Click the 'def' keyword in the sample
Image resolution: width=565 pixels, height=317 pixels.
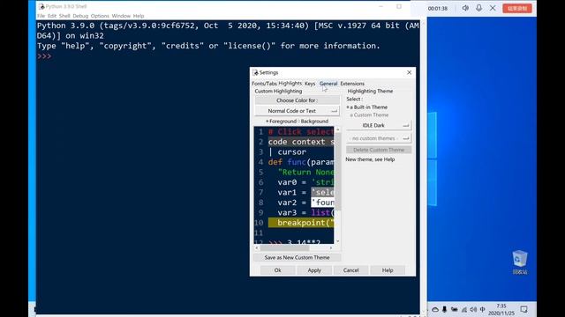(275, 162)
